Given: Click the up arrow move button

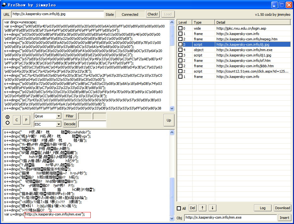Looking at the screenshot, I should [202, 208].
